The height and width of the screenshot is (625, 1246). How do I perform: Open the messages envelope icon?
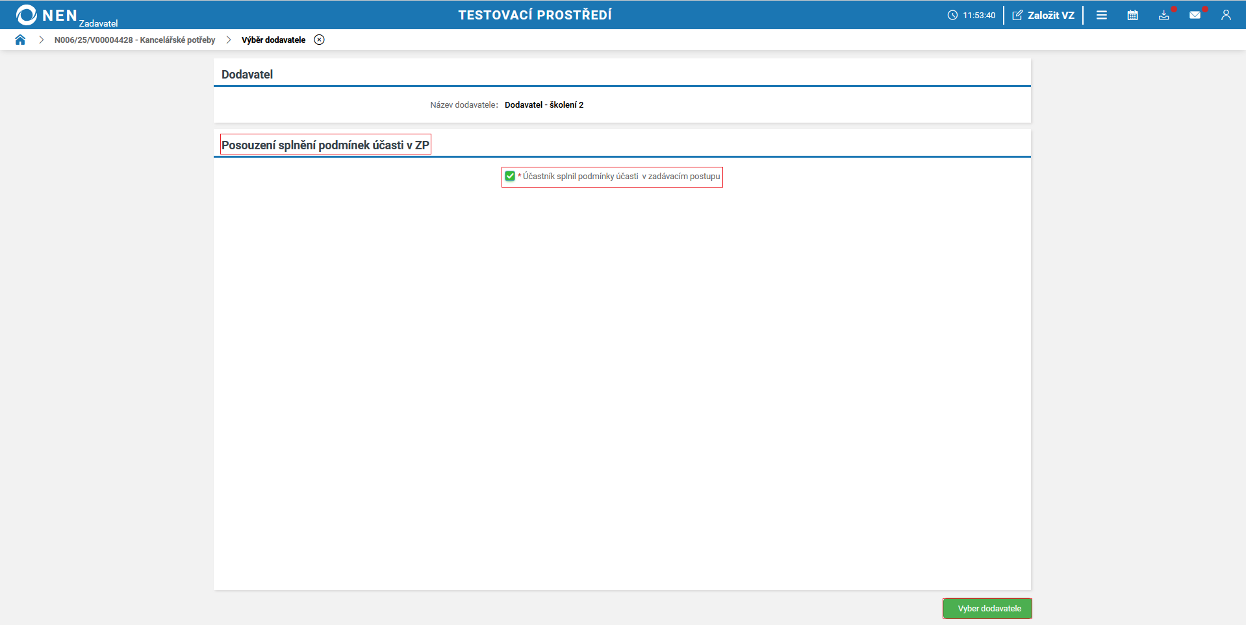tap(1195, 15)
